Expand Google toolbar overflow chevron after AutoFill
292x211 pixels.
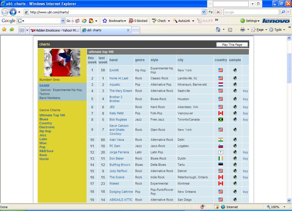(x=216, y=20)
